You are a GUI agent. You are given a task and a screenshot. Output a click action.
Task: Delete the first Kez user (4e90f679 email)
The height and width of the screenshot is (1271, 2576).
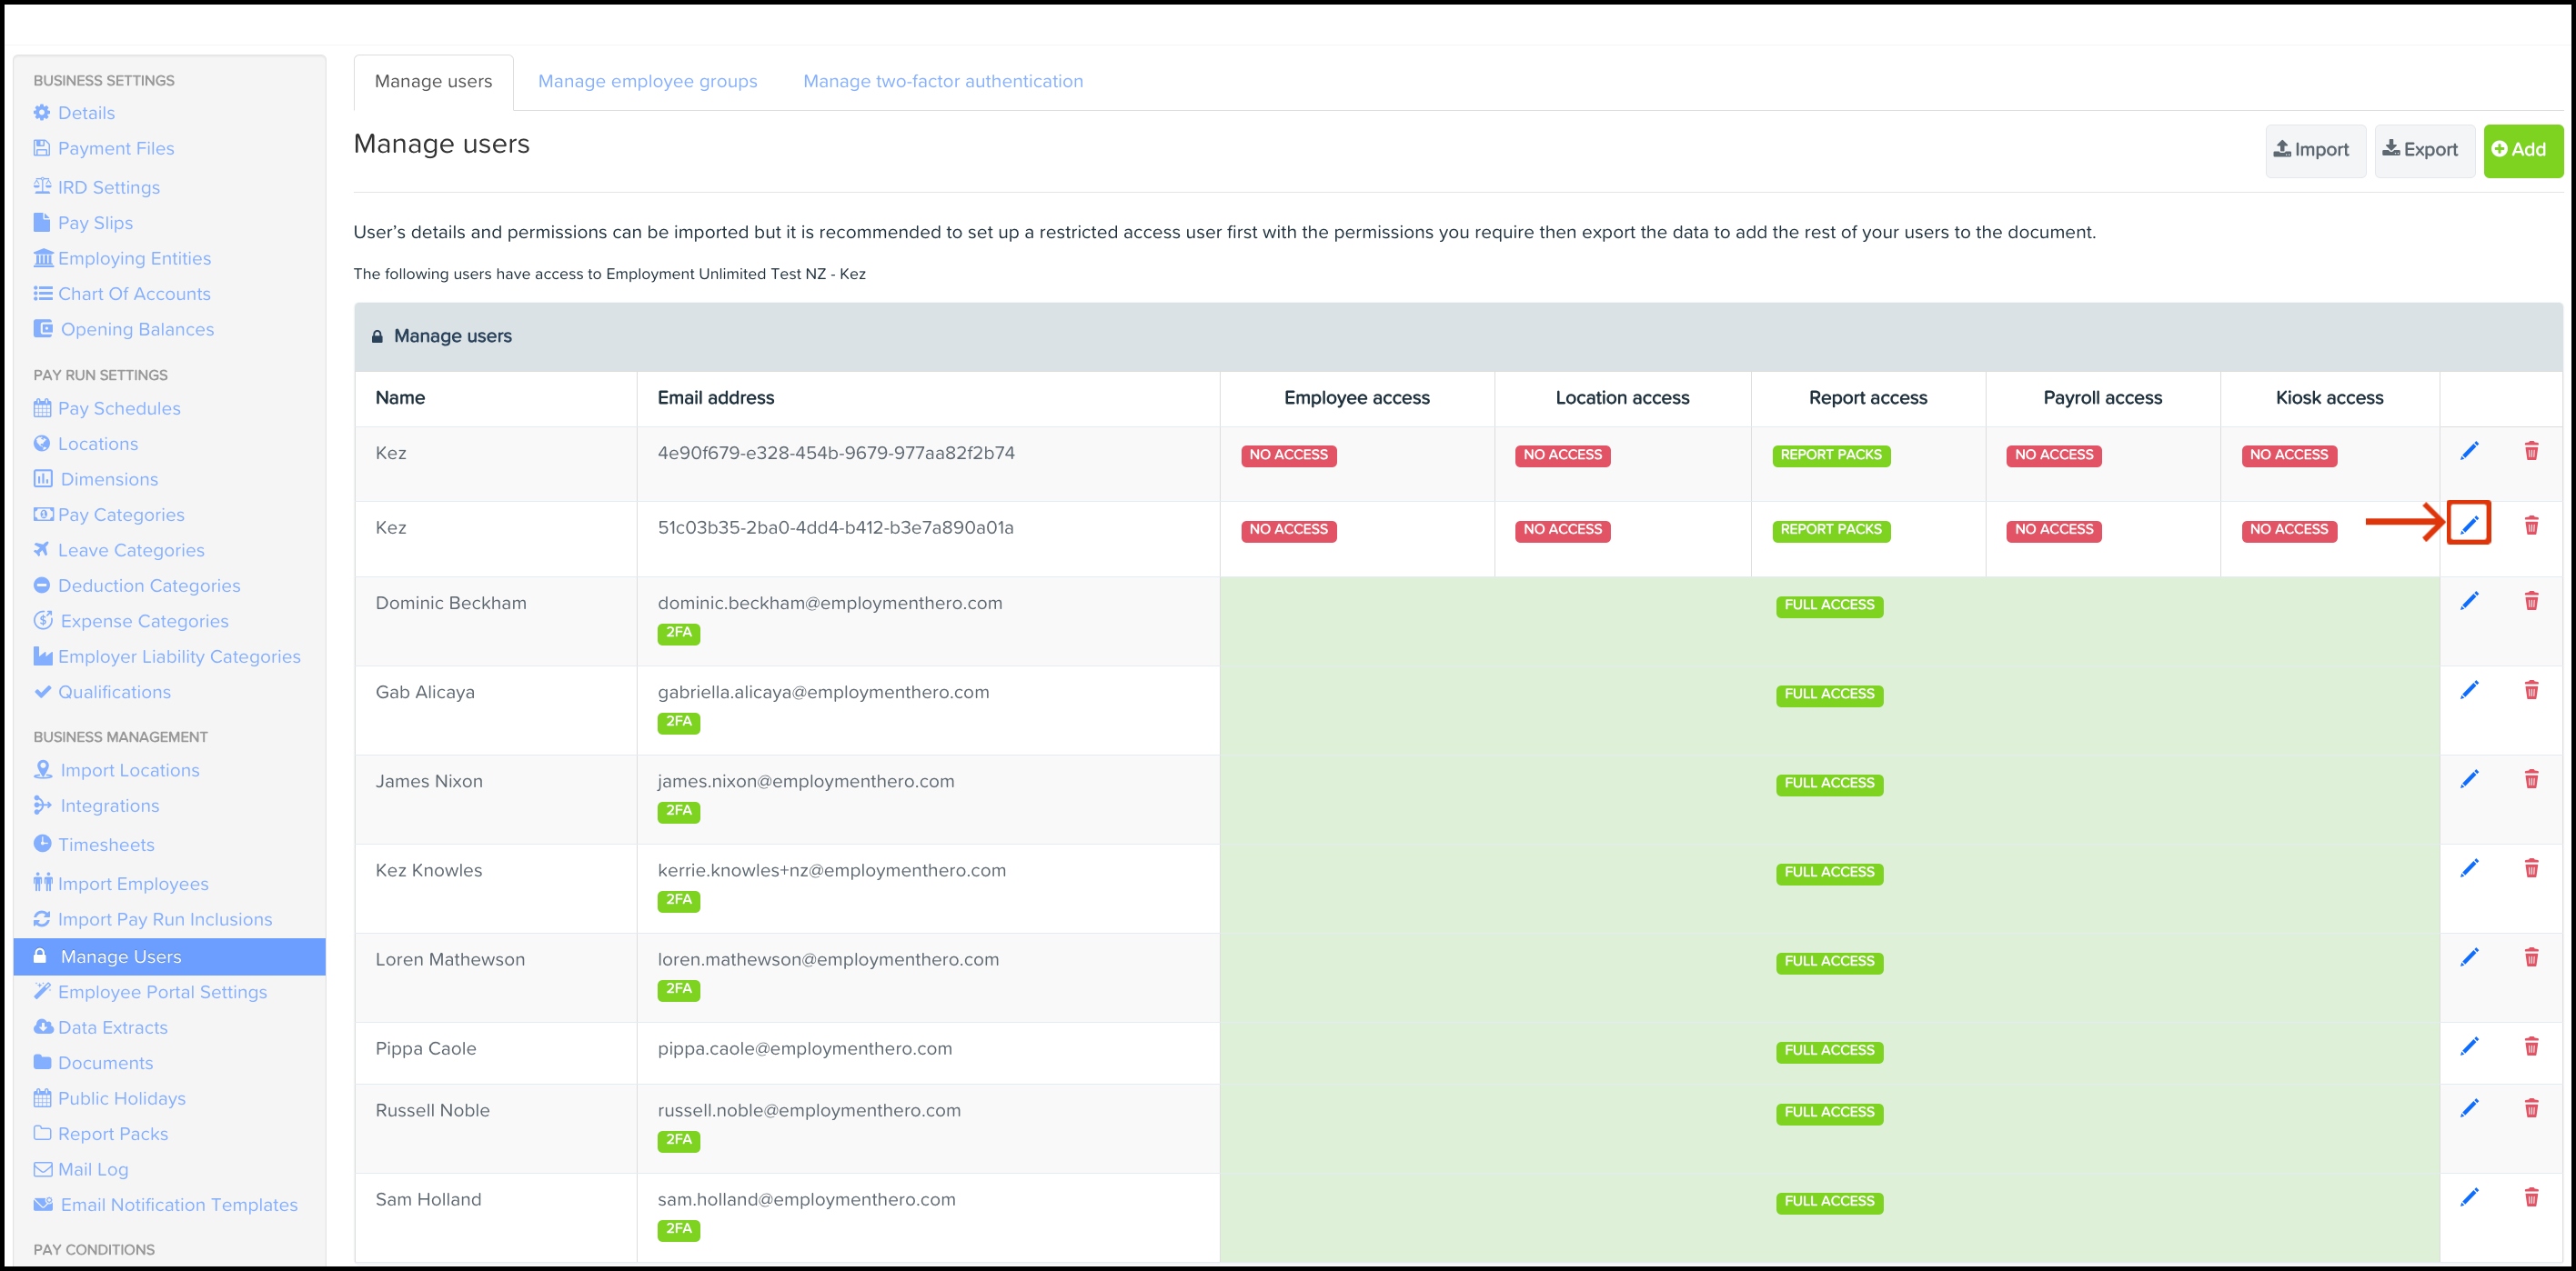2531,451
